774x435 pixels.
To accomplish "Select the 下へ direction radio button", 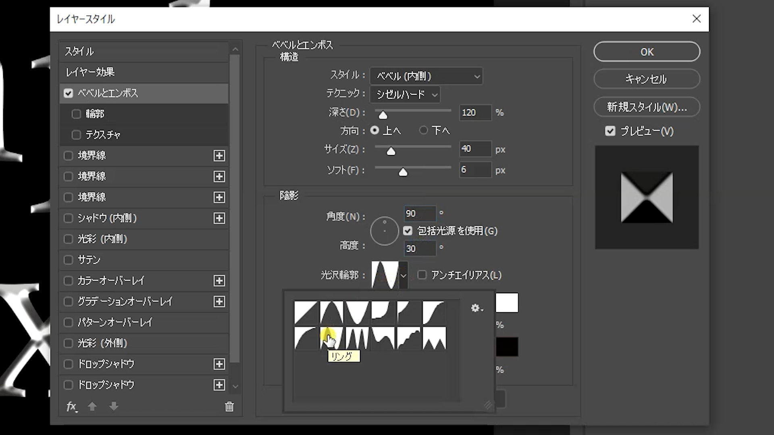I will point(423,130).
